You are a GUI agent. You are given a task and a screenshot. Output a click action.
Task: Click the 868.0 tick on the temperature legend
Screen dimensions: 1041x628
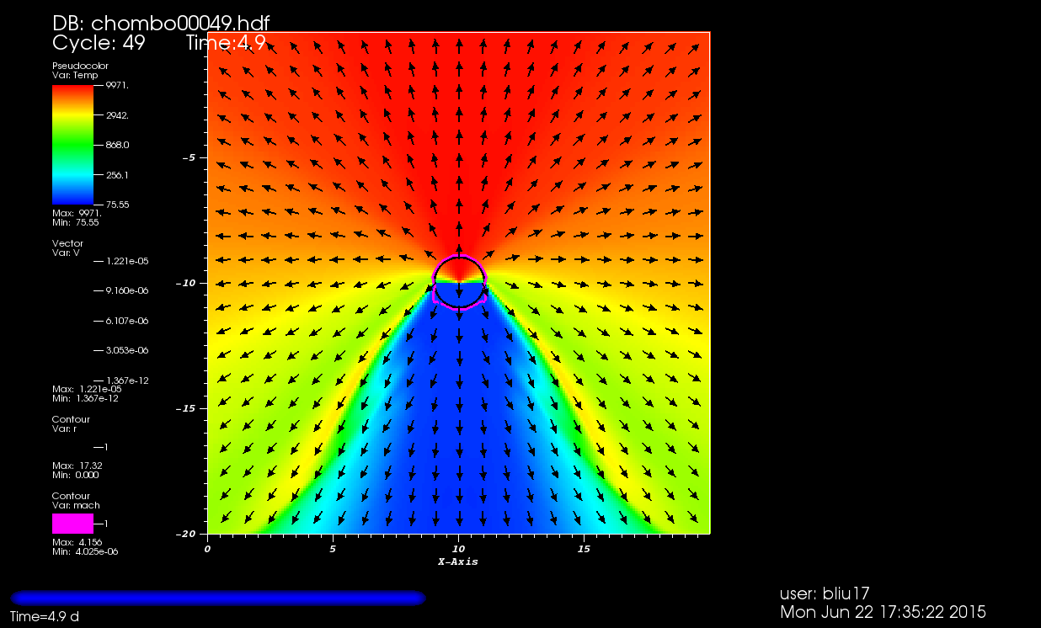(118, 145)
